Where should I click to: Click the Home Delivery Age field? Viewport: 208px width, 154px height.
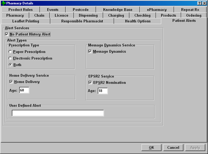tap(24, 90)
